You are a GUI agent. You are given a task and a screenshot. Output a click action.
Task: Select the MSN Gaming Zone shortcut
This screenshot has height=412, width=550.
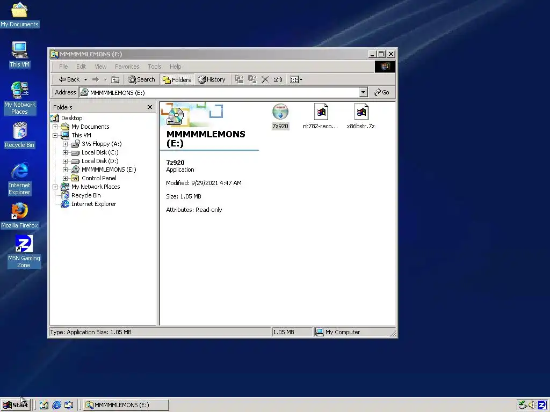[x=24, y=252]
